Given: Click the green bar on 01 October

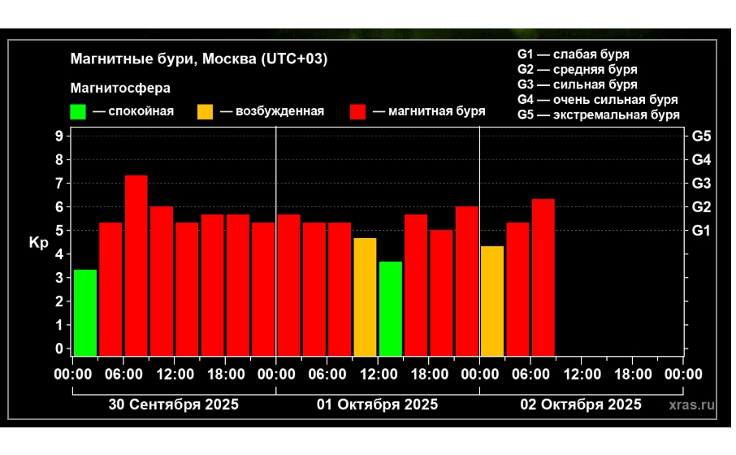Looking at the screenshot, I should [390, 308].
